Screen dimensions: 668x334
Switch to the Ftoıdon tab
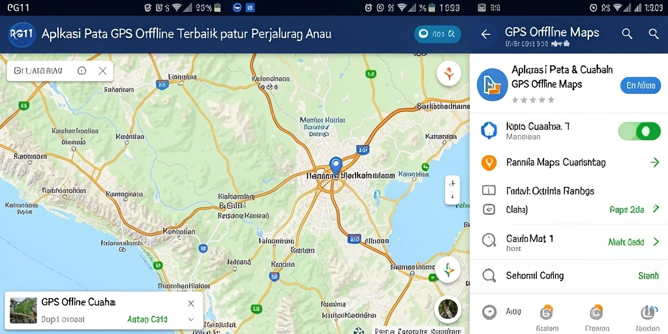pyautogui.click(x=596, y=318)
